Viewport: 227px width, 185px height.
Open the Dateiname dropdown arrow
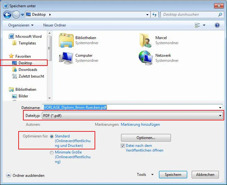coord(220,107)
